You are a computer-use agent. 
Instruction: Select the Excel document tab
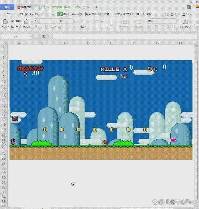point(61,7)
